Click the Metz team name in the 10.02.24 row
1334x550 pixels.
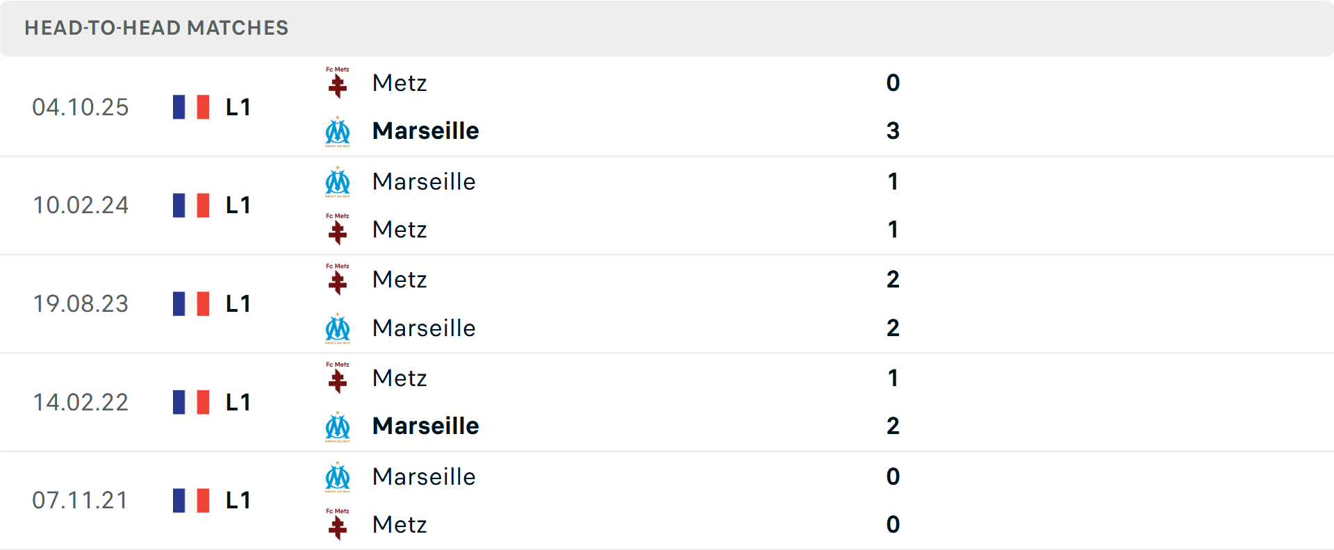400,230
